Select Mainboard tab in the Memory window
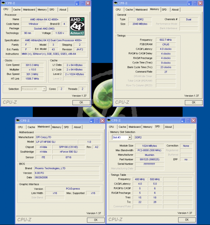The image size is (210, 225). (141, 10)
